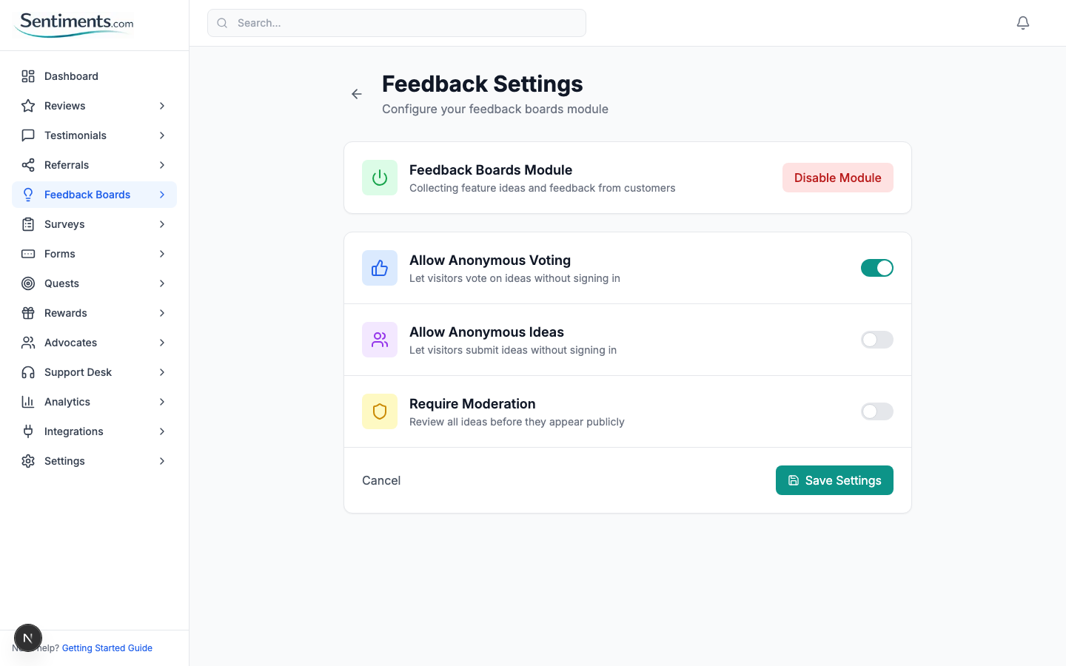Click the Save Settings button
This screenshot has height=666, width=1066.
click(834, 480)
